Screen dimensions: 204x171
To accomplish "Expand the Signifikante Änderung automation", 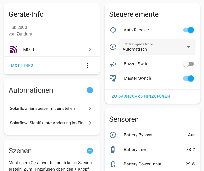I will click(x=90, y=123).
